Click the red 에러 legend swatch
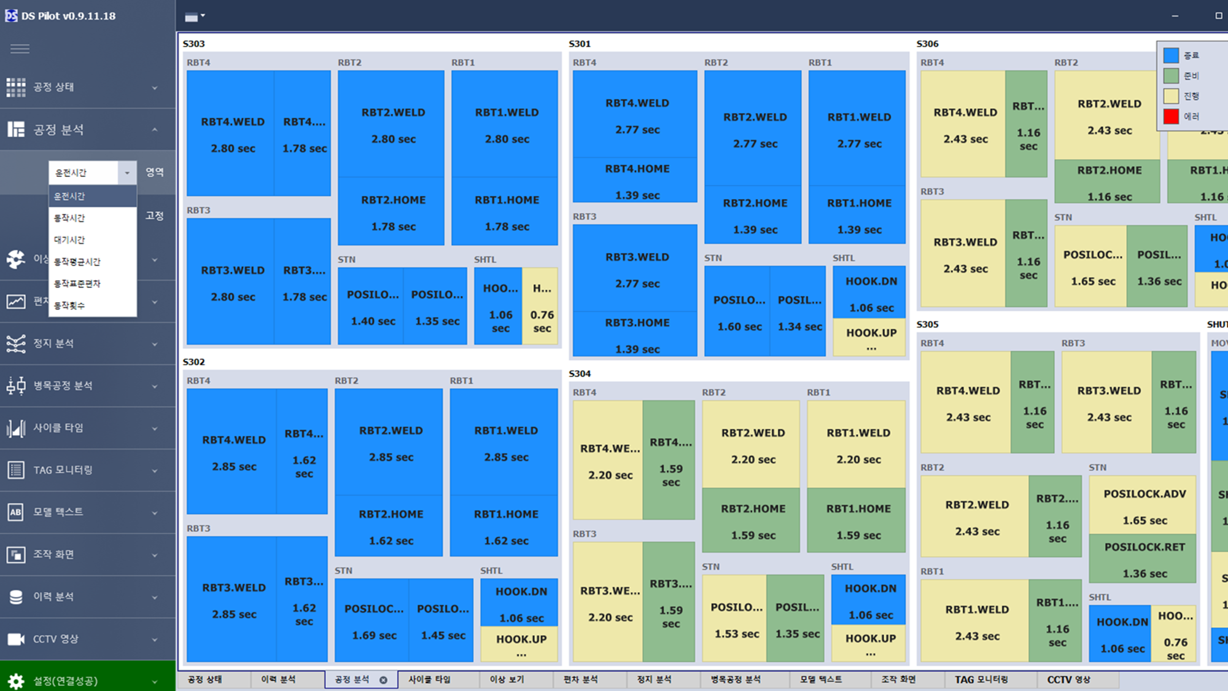 [x=1171, y=116]
